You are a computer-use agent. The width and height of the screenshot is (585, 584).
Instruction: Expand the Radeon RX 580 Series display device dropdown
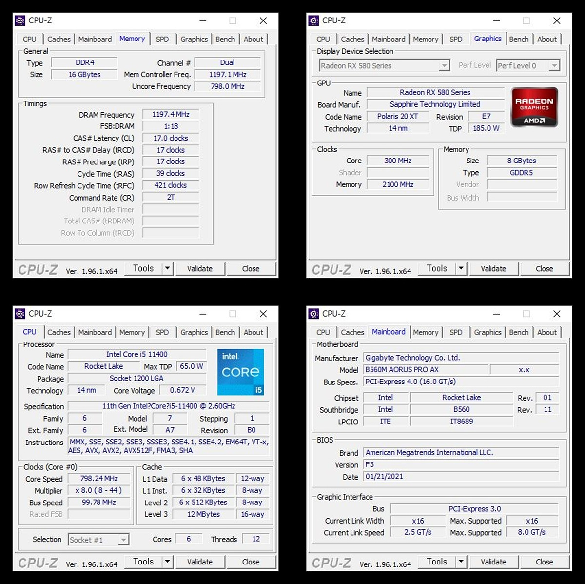tap(444, 65)
